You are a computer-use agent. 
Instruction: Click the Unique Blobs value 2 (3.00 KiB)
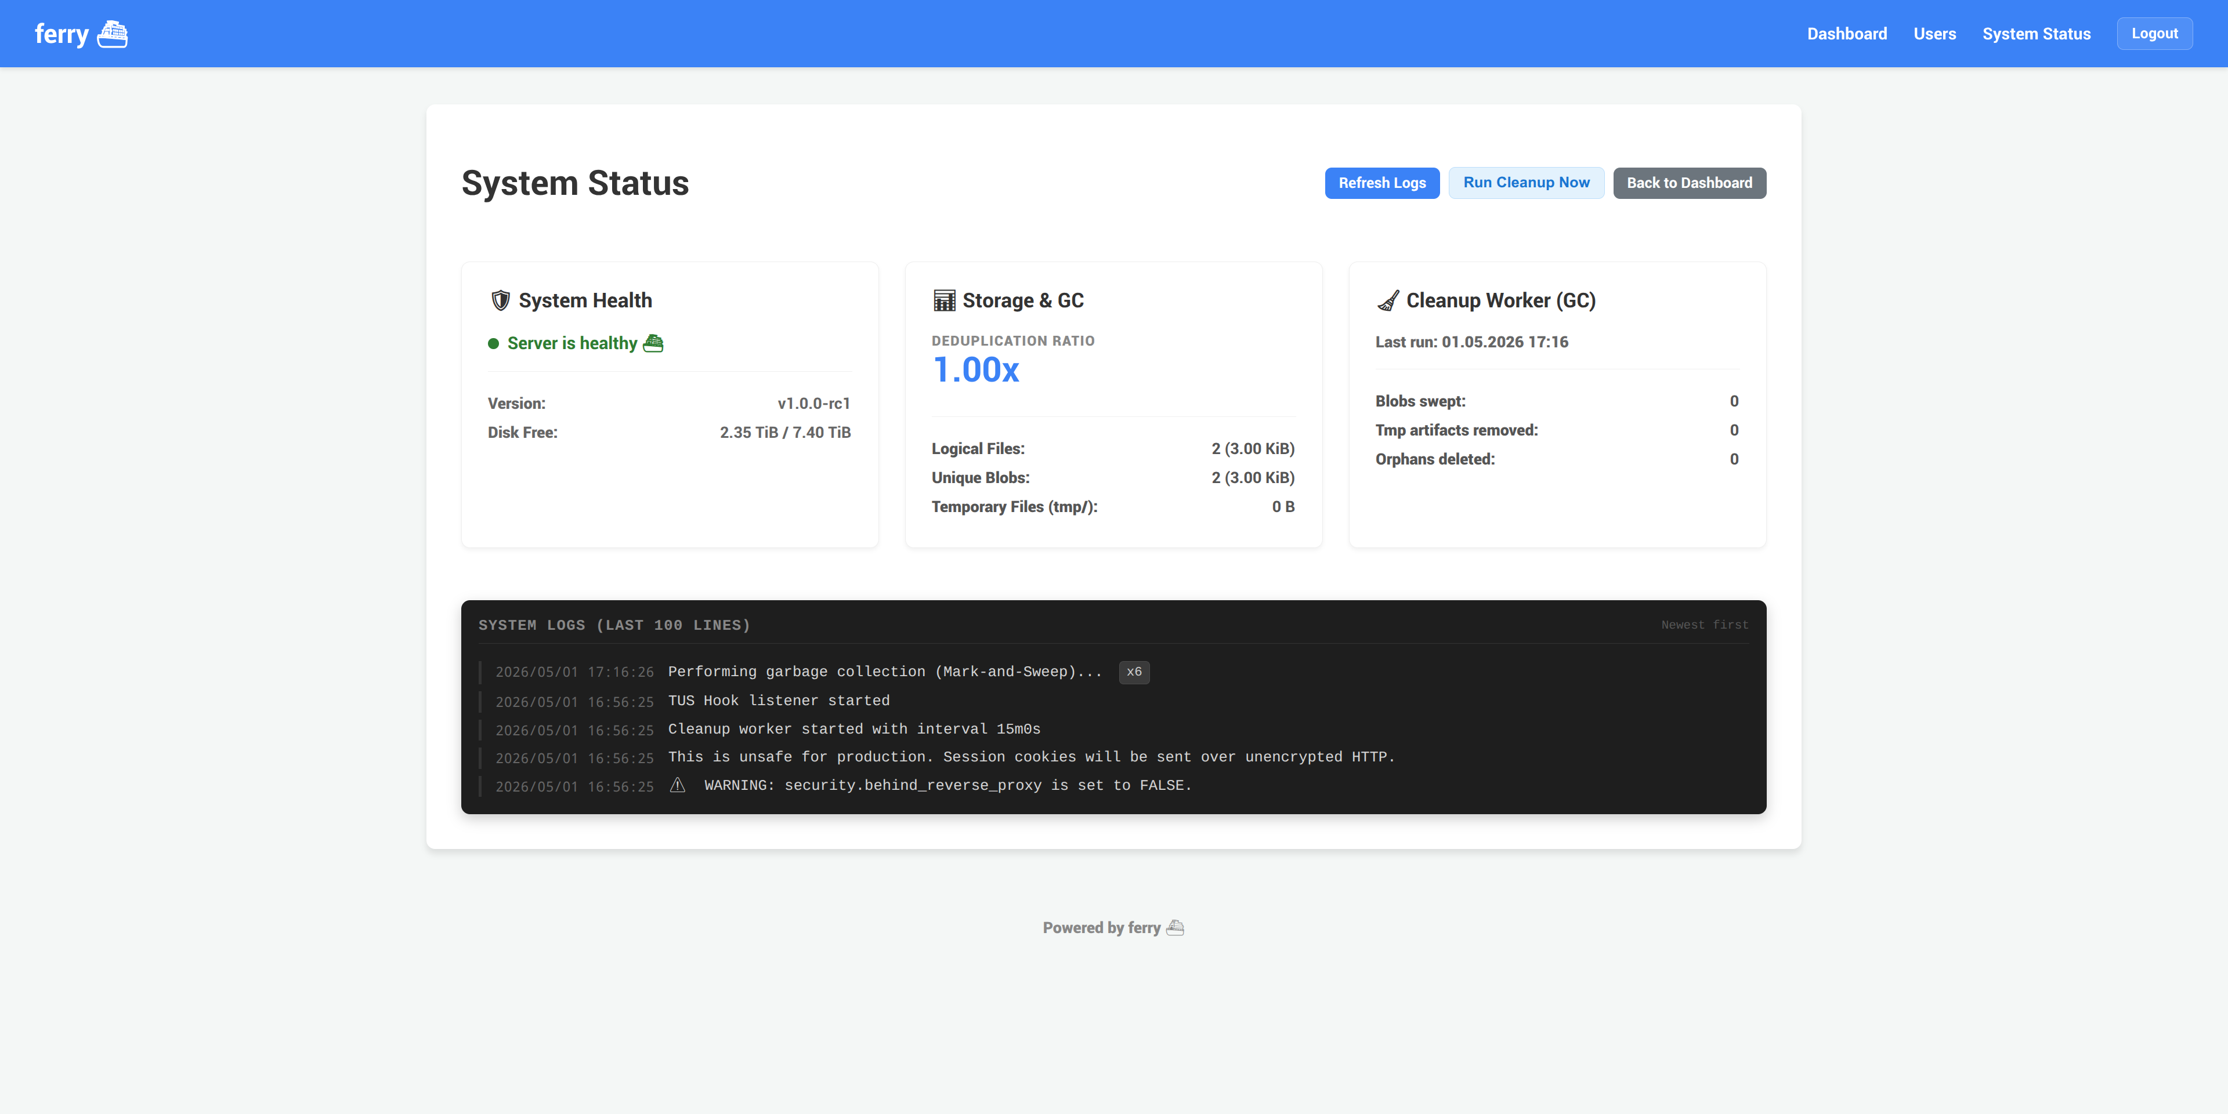pyautogui.click(x=1253, y=478)
